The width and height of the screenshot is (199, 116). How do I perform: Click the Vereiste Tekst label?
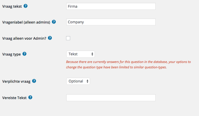click(x=14, y=98)
